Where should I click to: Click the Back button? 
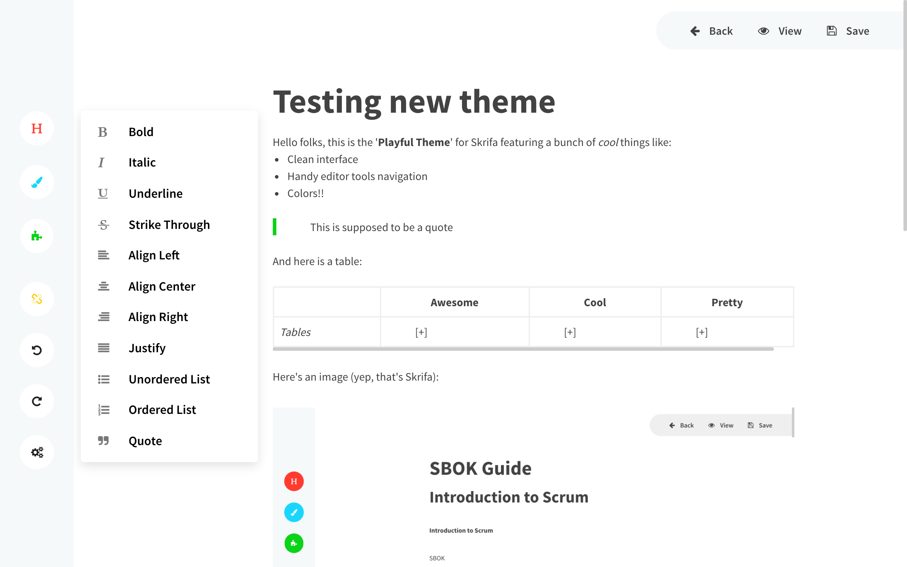pos(712,31)
